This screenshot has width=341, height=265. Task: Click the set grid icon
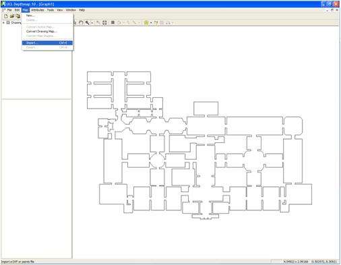[x=104, y=23]
